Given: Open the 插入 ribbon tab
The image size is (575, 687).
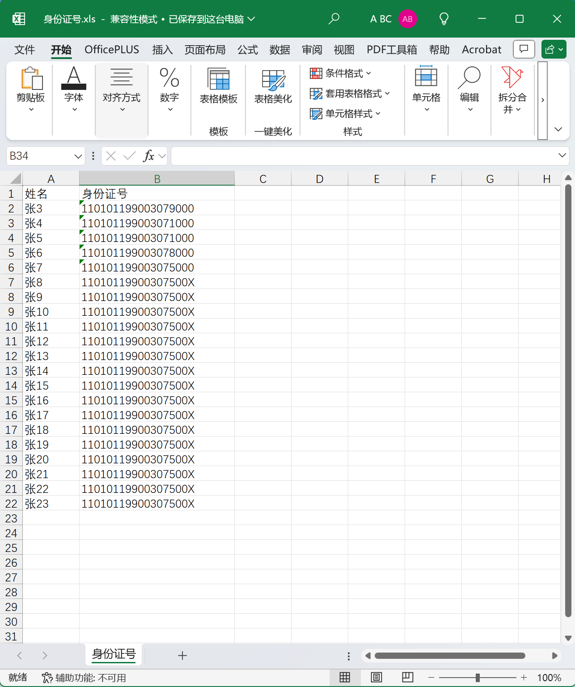Looking at the screenshot, I should coord(162,50).
